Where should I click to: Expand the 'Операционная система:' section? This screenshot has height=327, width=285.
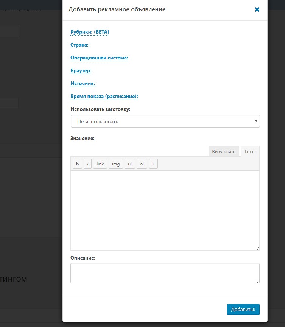[x=99, y=58]
